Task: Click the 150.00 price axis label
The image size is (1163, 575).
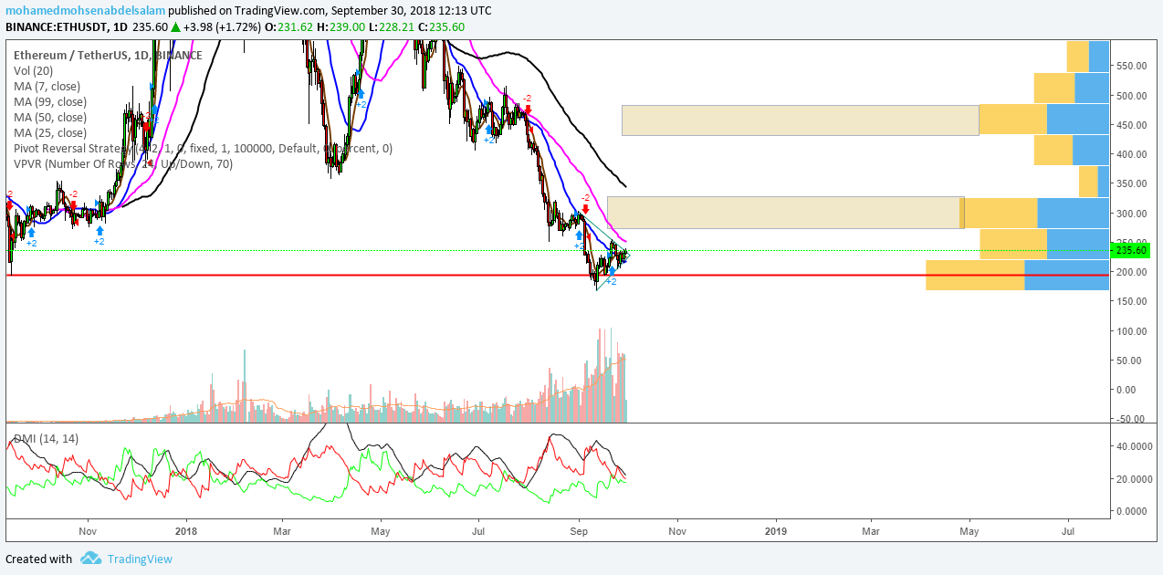Action: coord(1131,301)
